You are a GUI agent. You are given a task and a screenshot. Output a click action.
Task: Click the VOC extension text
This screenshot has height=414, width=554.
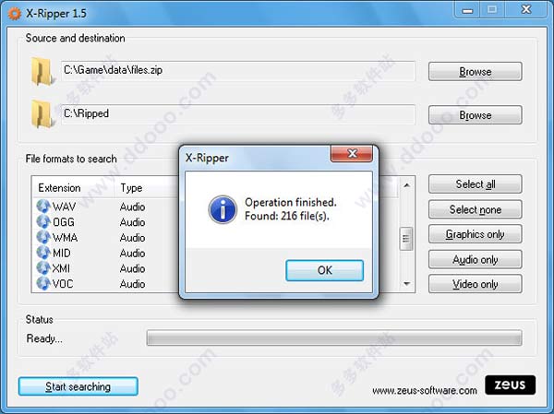pyautogui.click(x=63, y=284)
